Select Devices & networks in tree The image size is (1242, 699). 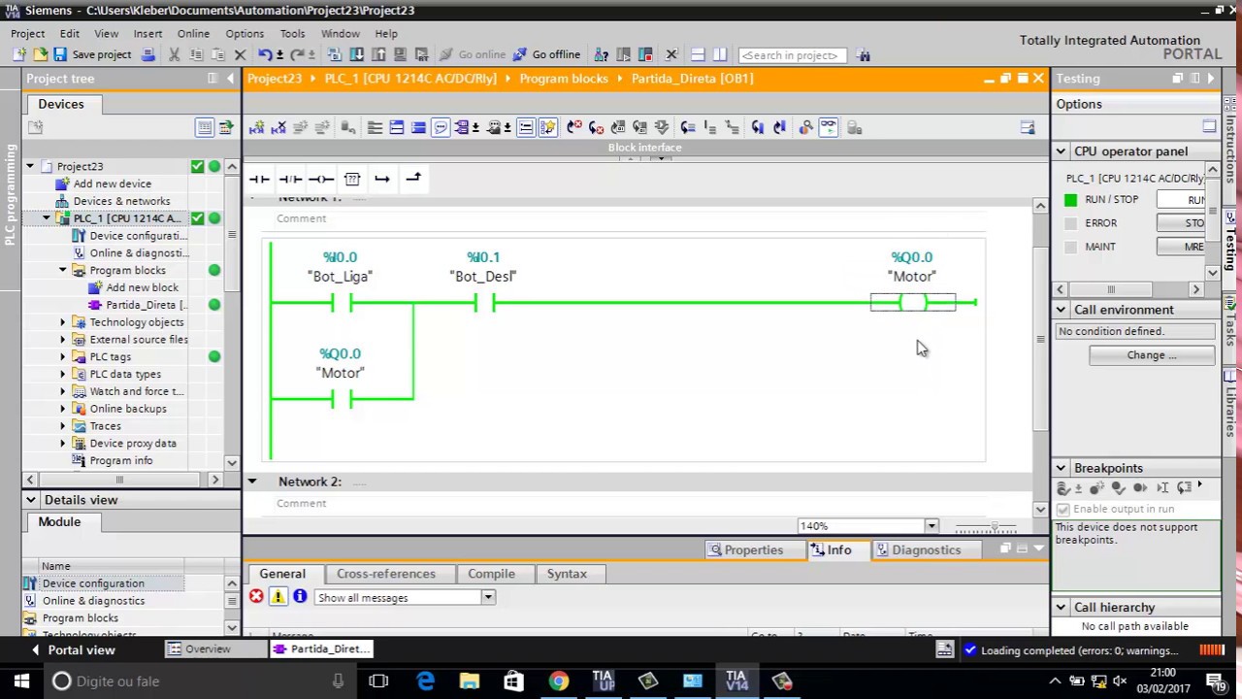121,201
